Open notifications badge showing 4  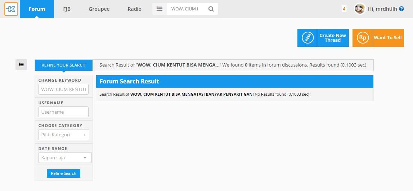point(344,9)
